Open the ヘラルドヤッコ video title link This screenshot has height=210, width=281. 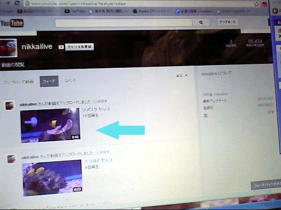pos(98,161)
